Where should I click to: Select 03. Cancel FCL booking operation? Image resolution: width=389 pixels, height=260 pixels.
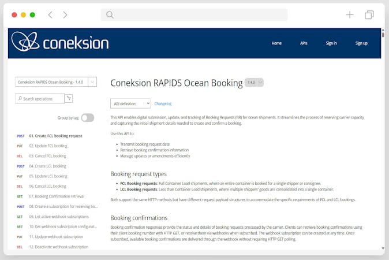point(48,156)
